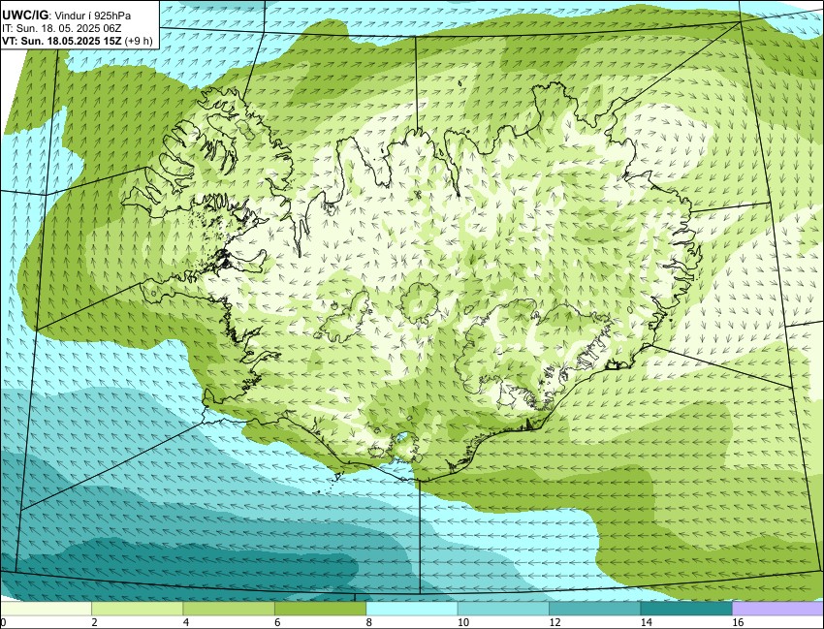Click the 4–6 wind speed legend swatch
Screen dimensions: 824x629
229,609
